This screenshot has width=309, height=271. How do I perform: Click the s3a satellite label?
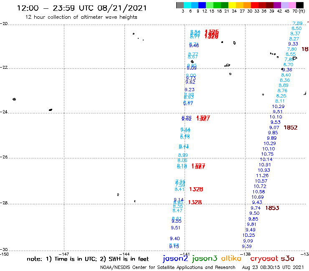click(287, 259)
